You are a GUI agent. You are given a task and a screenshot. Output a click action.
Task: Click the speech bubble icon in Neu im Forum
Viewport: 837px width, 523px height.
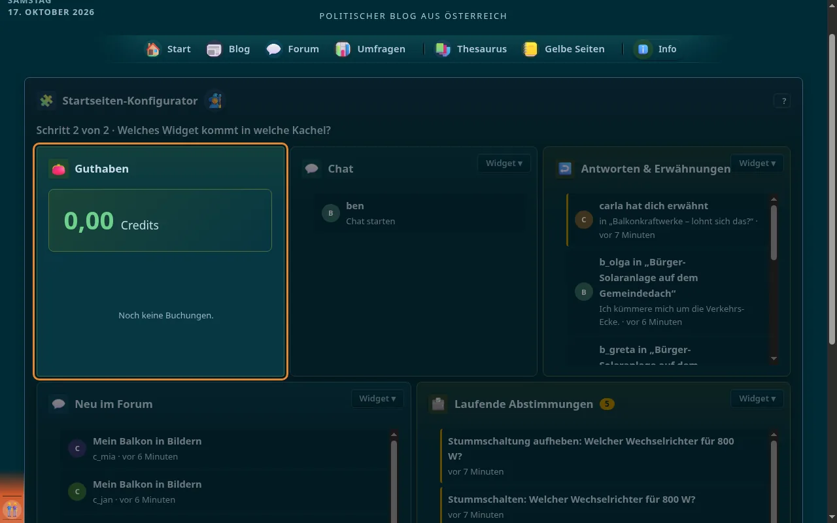pyautogui.click(x=59, y=404)
